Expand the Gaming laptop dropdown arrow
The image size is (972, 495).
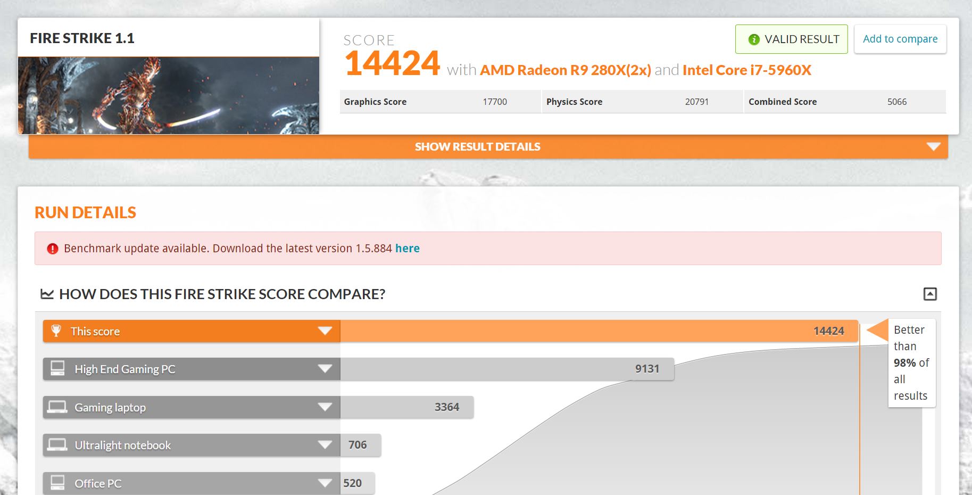click(325, 407)
